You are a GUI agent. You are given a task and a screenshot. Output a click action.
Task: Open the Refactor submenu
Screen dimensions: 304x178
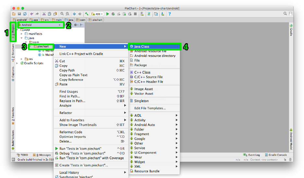[x=91, y=113]
